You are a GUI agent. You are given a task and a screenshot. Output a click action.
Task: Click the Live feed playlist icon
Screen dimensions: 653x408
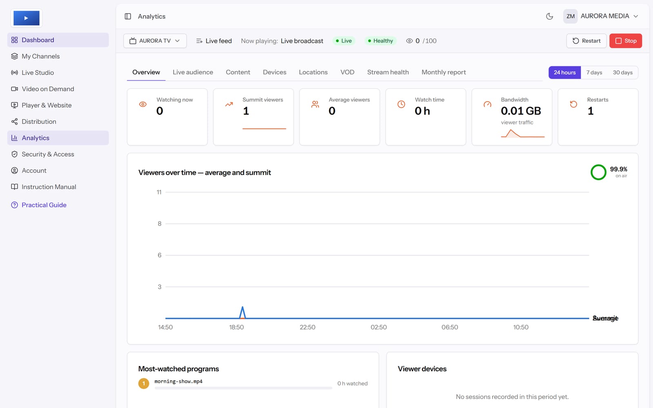point(200,41)
